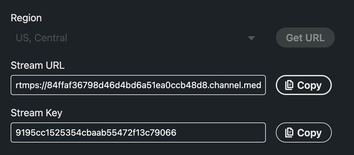Focus the Stream URL input field
354x155 pixels.
coord(138,85)
